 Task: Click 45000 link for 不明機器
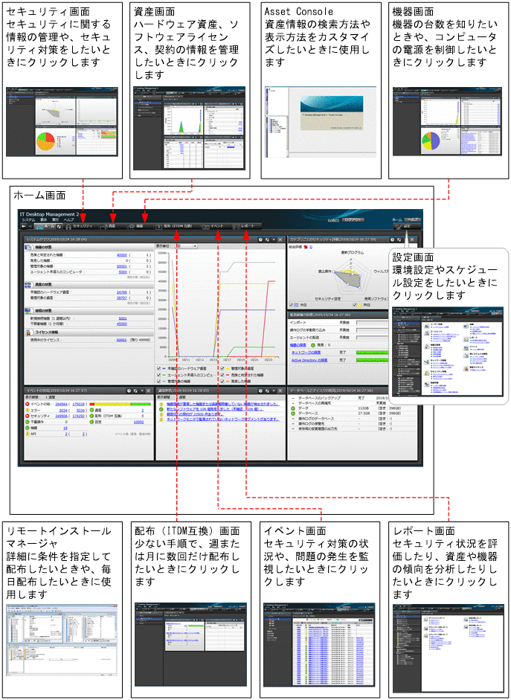[122, 324]
